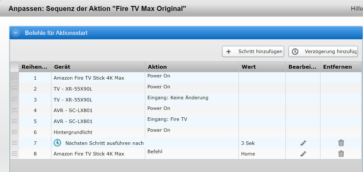Collapse the Befehle für Aktionsstart section
363x172 pixels.
click(x=17, y=33)
